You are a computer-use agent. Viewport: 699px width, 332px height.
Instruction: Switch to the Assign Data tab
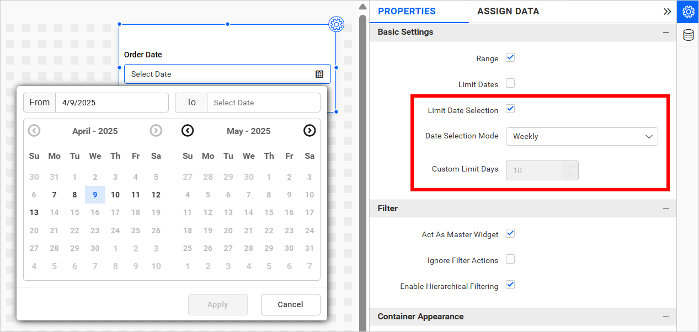point(508,12)
